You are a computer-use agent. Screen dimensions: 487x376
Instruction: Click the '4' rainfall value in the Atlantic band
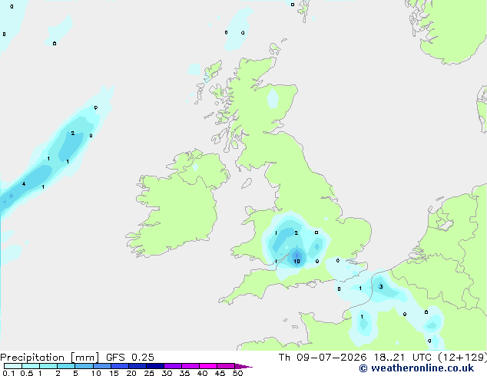tap(24, 184)
